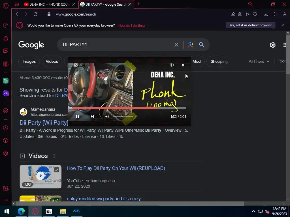Open a new tab with plus

tap(138, 4)
